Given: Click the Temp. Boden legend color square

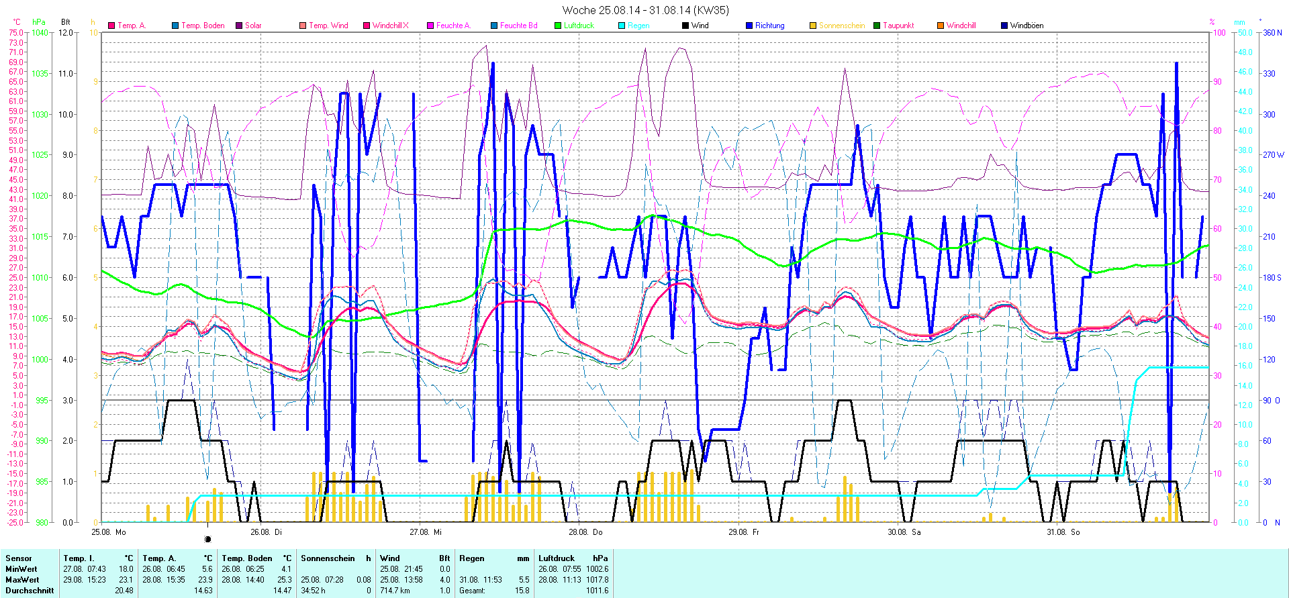Looking at the screenshot, I should point(175,26).
